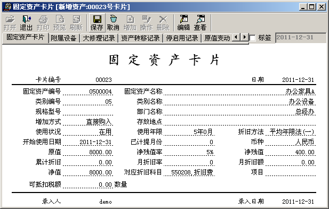Click the 日期 value at card top right
Image resolution: width=329 pixels, height=209 pixels.
298,80
